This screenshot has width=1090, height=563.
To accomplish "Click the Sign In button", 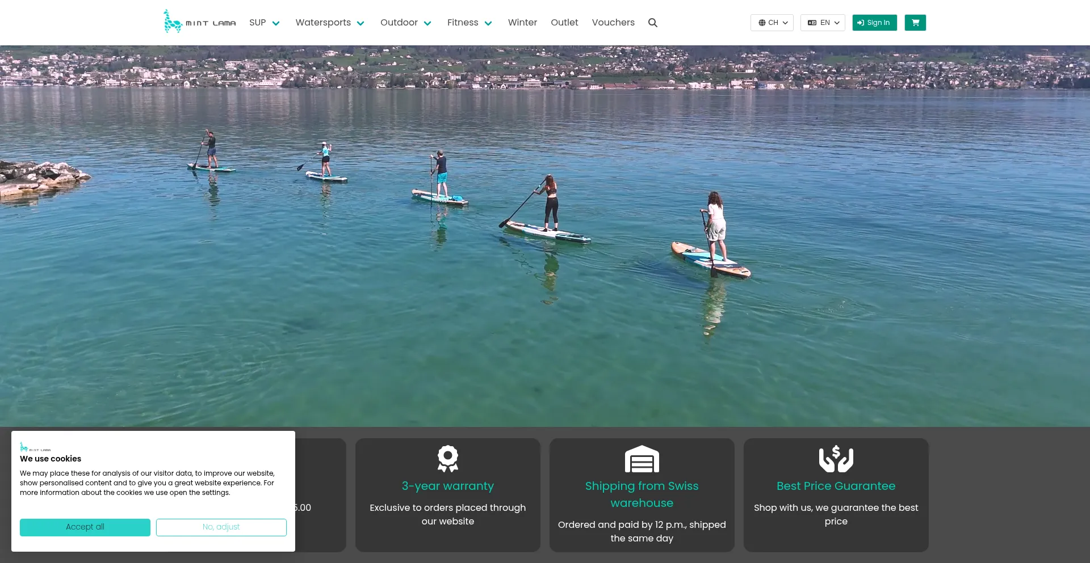I will tap(874, 23).
